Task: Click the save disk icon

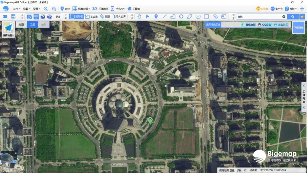Action: 13,17
